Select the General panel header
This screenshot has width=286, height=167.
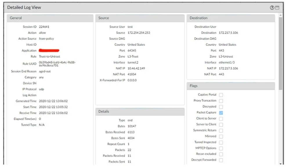[50, 18]
